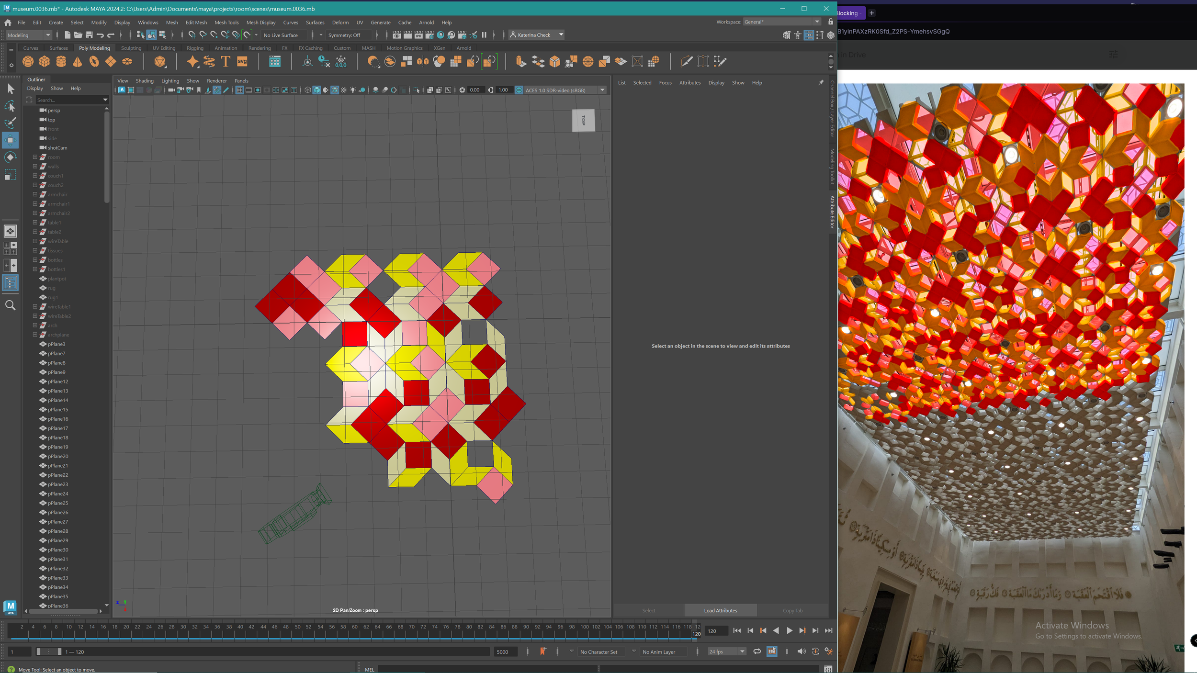The image size is (1197, 673).
Task: Switch to the Sculpting shelf tab
Action: pyautogui.click(x=131, y=48)
